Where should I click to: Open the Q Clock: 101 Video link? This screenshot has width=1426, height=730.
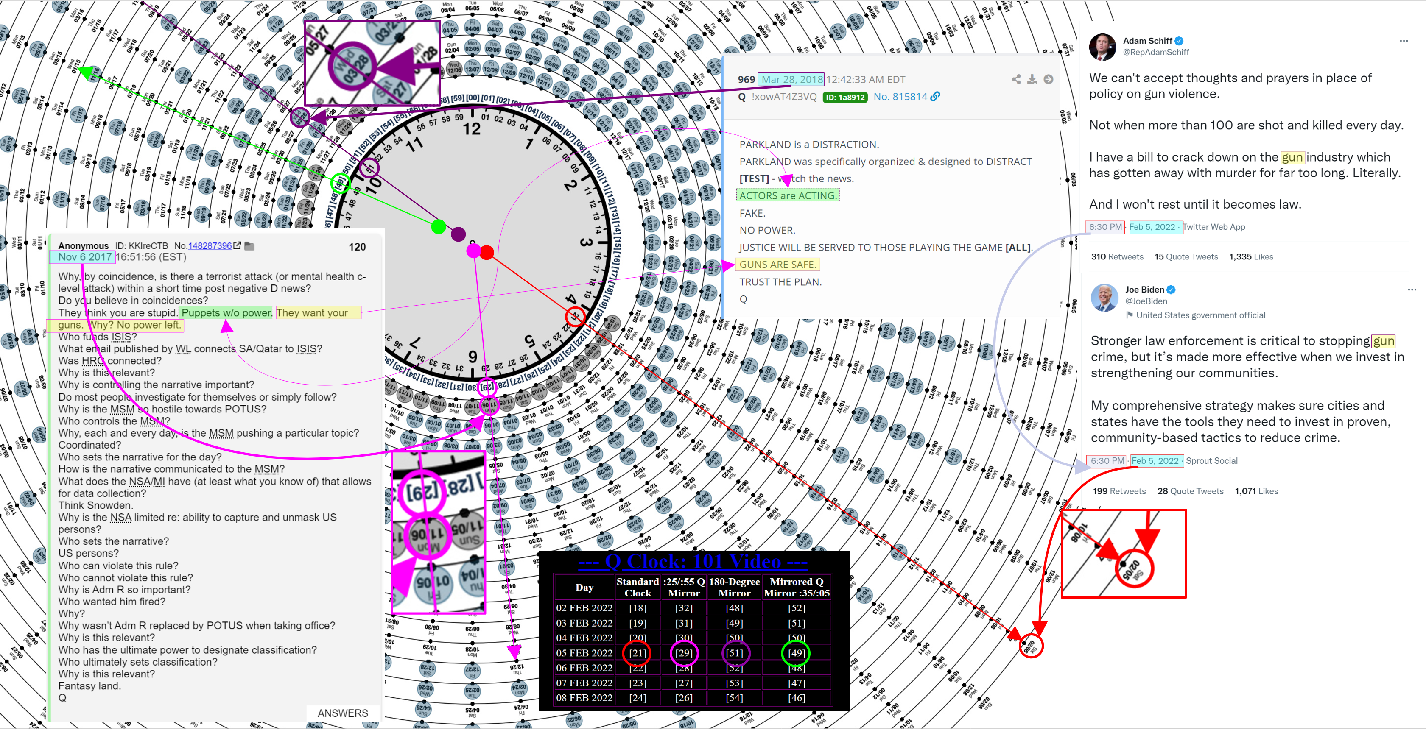[x=693, y=562]
